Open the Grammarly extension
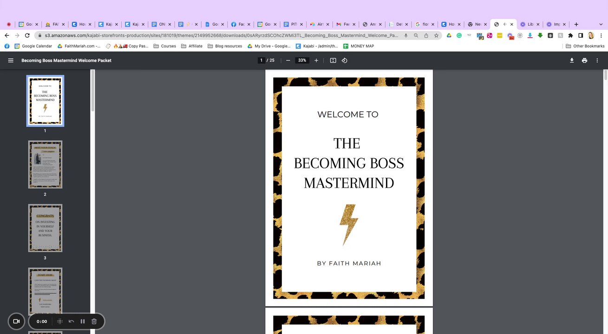 459,35
